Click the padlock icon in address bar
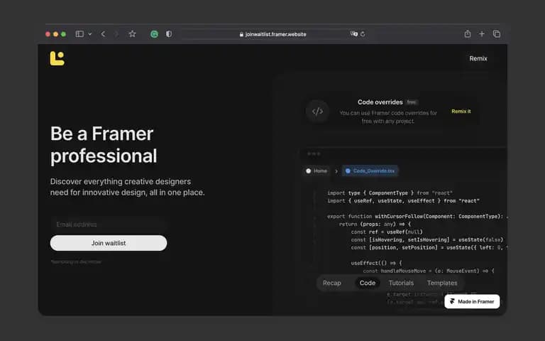 [x=241, y=34]
